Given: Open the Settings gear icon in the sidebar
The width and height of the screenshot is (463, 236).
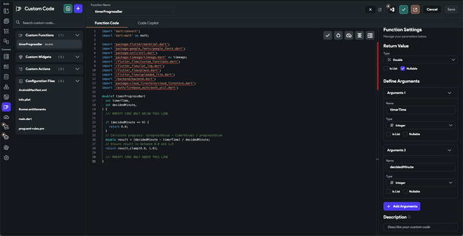Looking at the screenshot, I should [x=6, y=158].
